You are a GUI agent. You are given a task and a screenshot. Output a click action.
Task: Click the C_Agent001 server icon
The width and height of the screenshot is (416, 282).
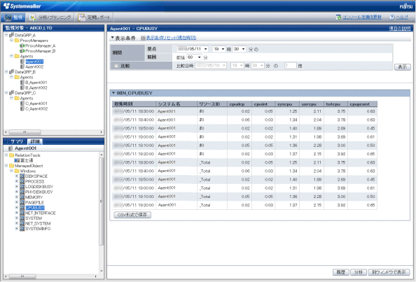pyautogui.click(x=22, y=104)
